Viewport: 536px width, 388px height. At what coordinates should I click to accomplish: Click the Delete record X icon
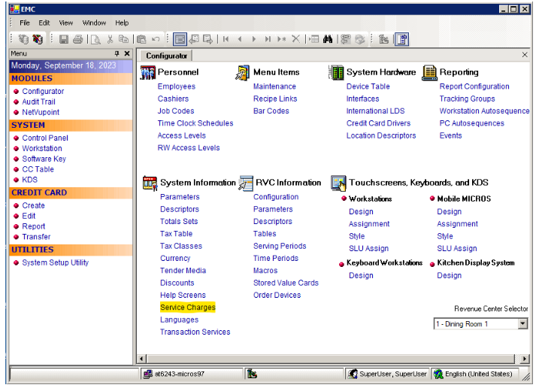(295, 39)
